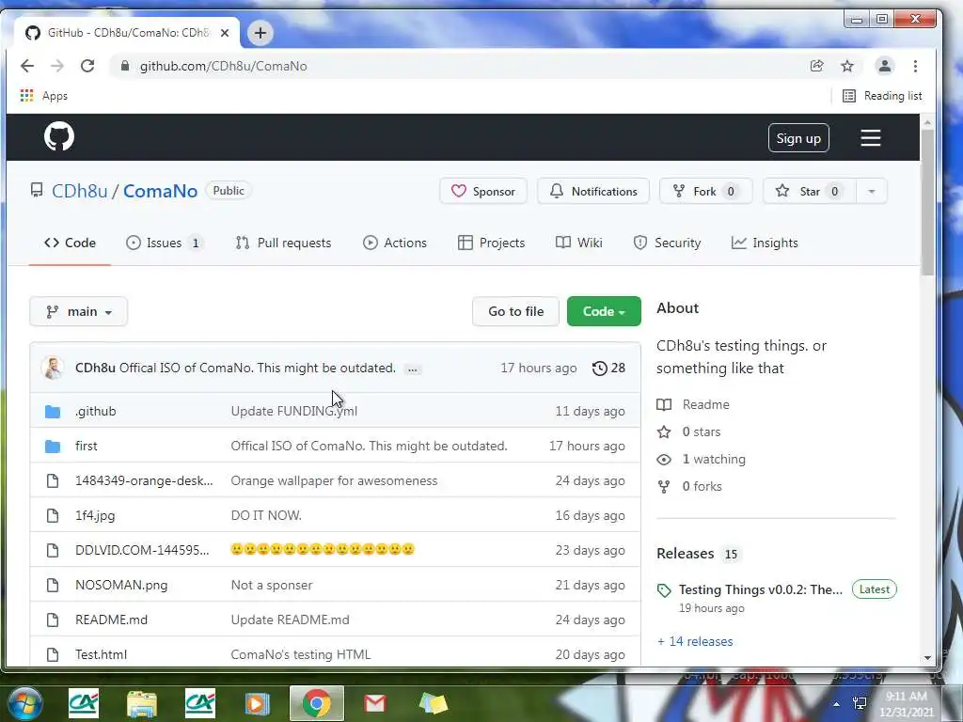Screen dimensions: 963x722
Task: Click the Sponsor heart button
Action: point(483,191)
